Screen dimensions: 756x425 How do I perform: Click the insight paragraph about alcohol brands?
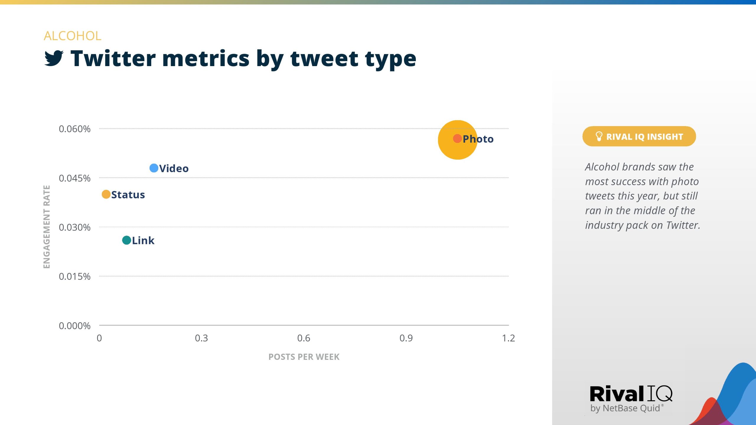point(642,196)
